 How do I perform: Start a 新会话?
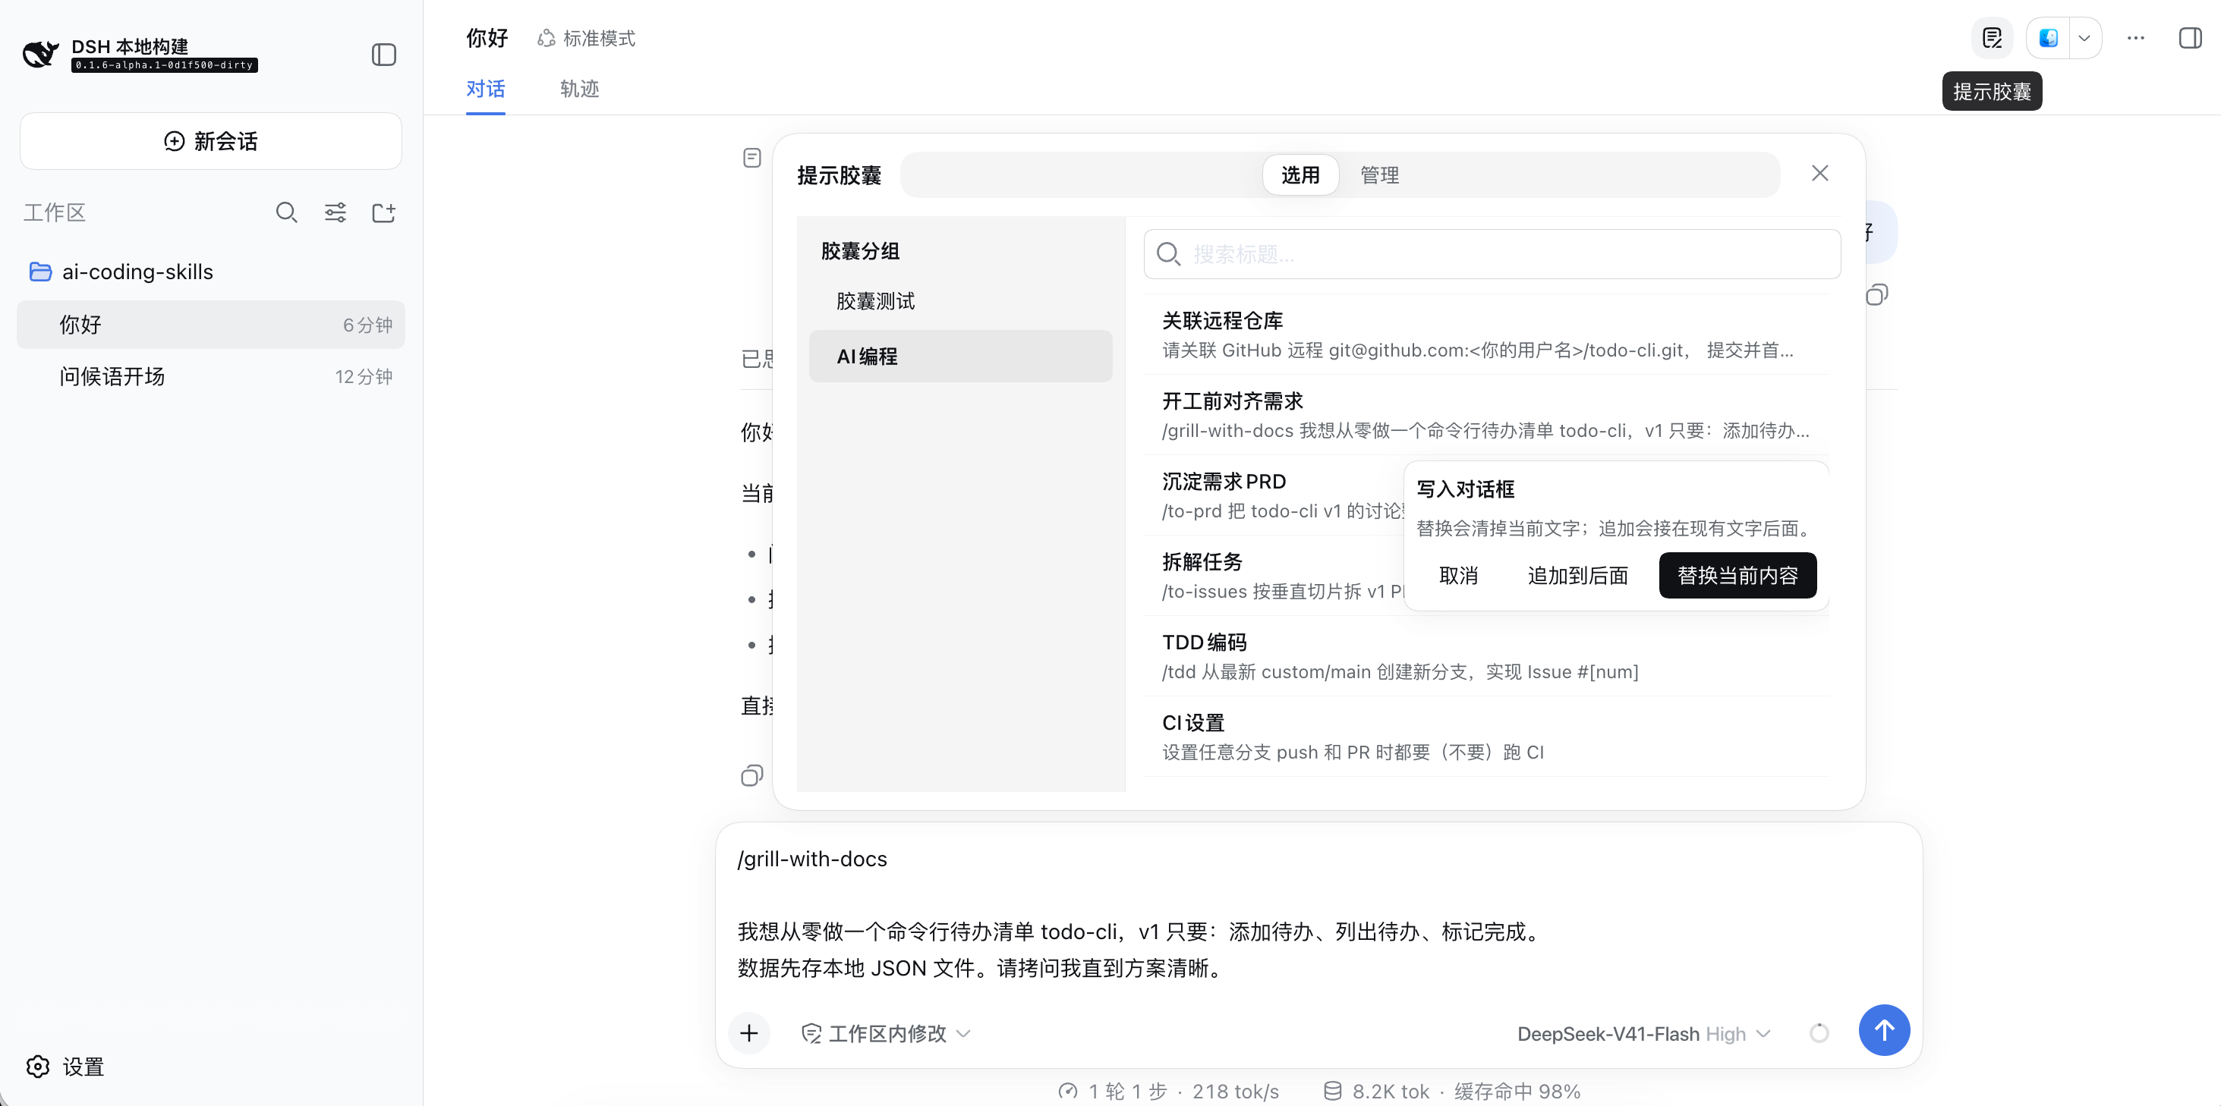[210, 140]
